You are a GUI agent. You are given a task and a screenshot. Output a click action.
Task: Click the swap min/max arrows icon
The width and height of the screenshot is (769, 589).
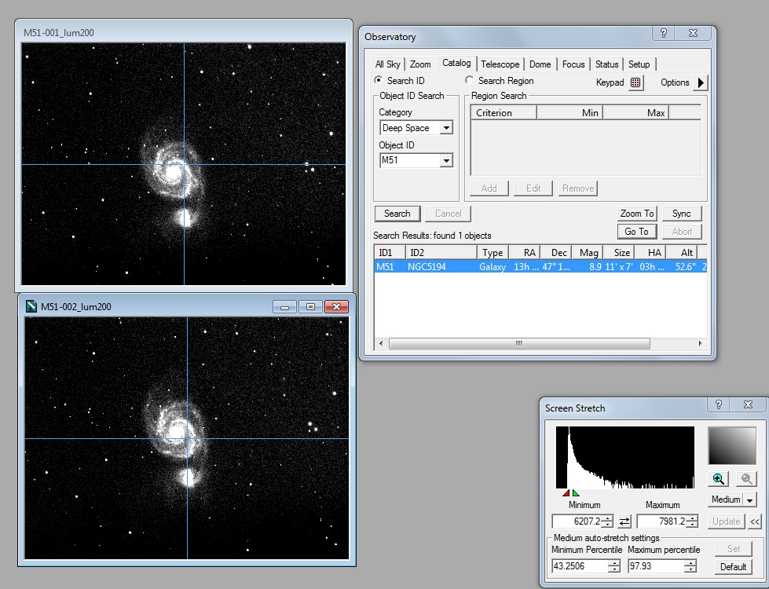click(624, 521)
